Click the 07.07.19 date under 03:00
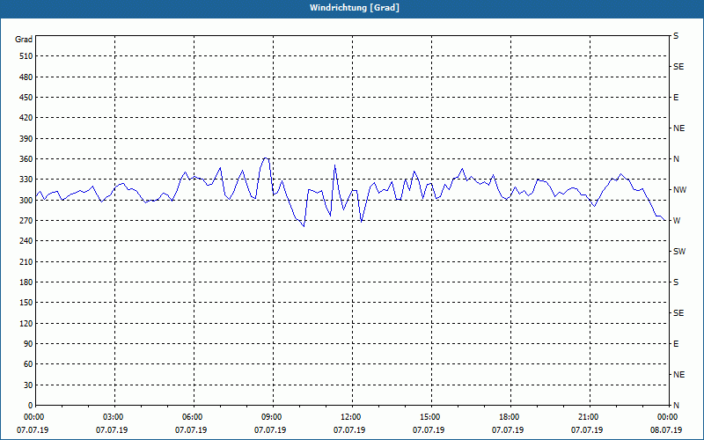This screenshot has width=704, height=440. 112,430
